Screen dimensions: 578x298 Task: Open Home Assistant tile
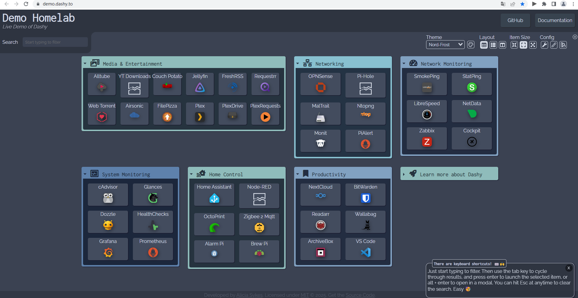(214, 194)
